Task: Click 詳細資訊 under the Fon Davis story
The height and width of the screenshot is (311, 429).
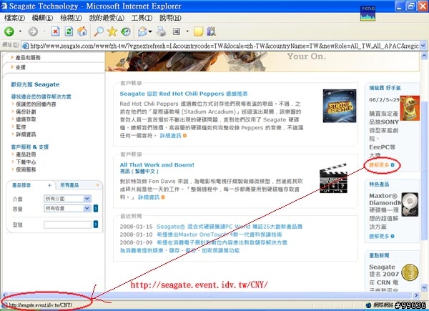Action: point(149,197)
